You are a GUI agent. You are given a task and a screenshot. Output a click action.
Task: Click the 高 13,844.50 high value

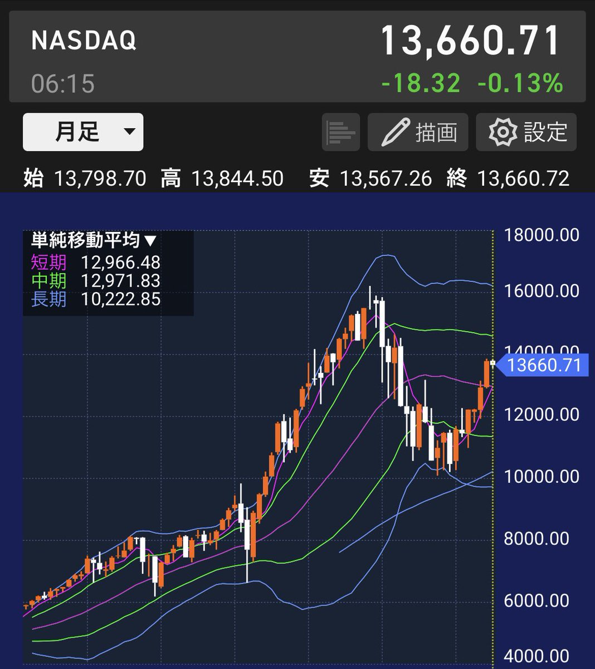(222, 178)
